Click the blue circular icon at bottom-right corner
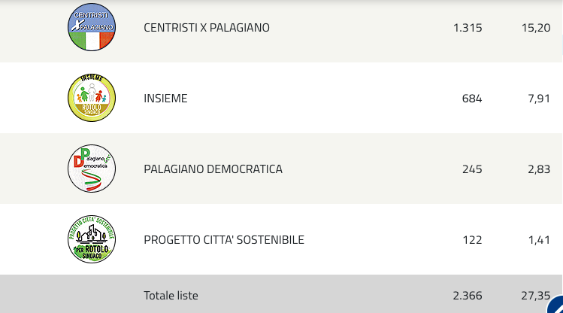The image size is (563, 313). pos(555,305)
